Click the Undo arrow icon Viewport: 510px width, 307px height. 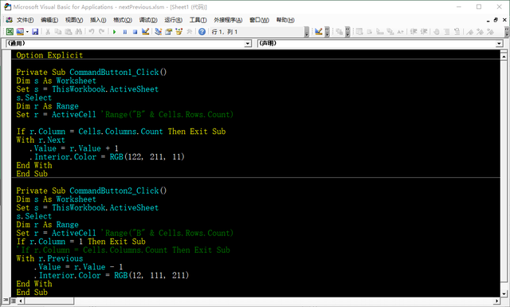click(x=92, y=32)
